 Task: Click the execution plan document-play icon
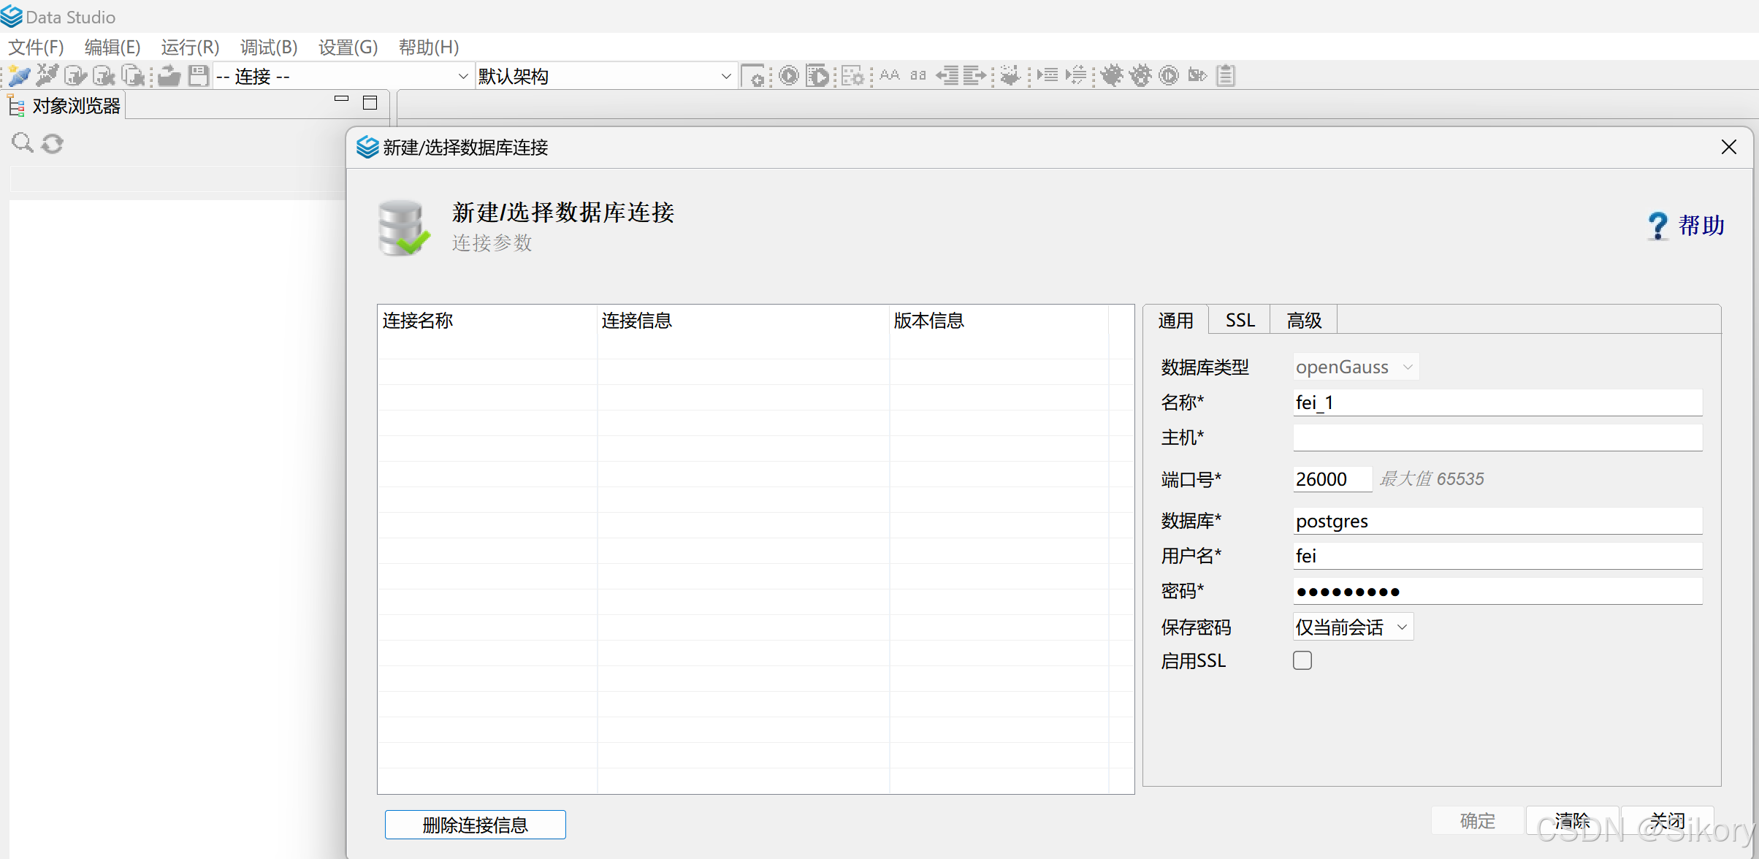click(x=817, y=76)
